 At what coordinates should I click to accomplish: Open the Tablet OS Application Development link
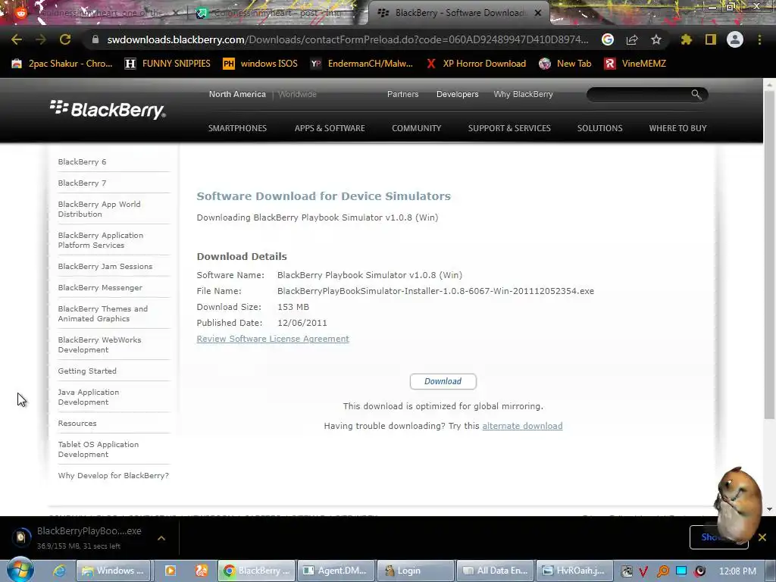(x=99, y=449)
